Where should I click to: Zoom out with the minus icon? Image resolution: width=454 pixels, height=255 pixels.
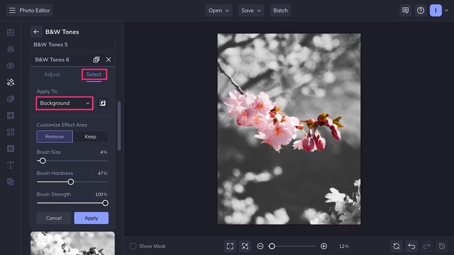point(260,246)
